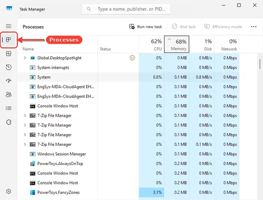
Task: Click the 3.1% CPU cell of FancyZones
Action: [152, 192]
